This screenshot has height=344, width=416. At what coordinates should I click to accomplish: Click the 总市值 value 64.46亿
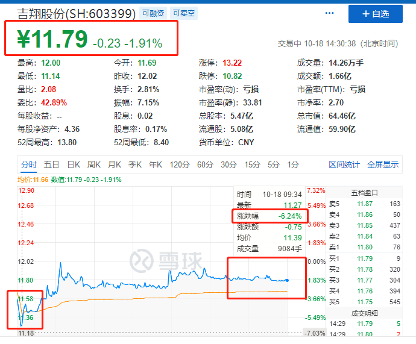click(342, 116)
